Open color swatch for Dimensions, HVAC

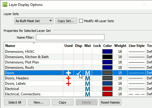point(107,52)
